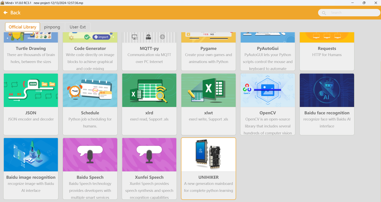This screenshot has width=381, height=202.
Task: Select the Turtle Drawing library thumbnail
Action: 31,38
